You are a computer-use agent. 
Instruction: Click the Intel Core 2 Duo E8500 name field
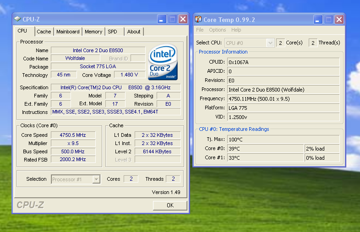pyautogui.click(x=98, y=50)
